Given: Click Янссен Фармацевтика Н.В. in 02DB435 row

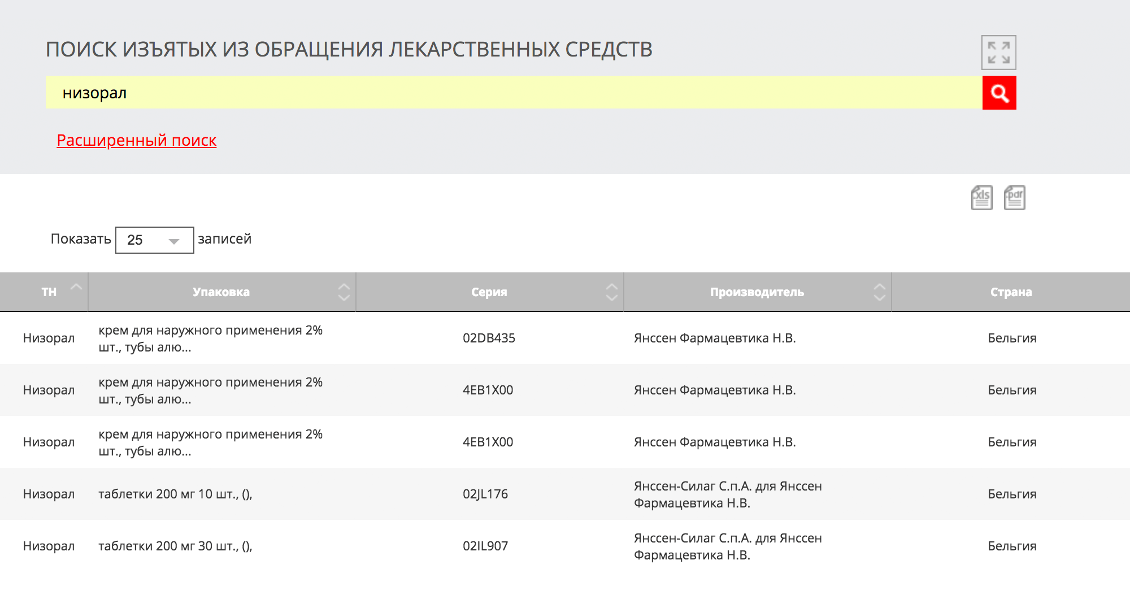Looking at the screenshot, I should [715, 338].
